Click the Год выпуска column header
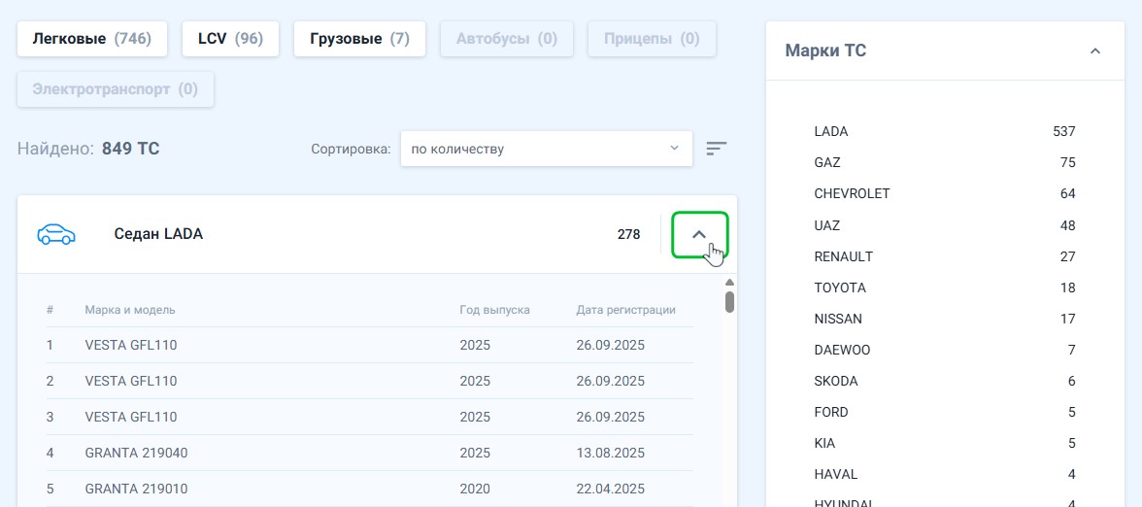Screen dimensions: 1142x507 click(494, 310)
